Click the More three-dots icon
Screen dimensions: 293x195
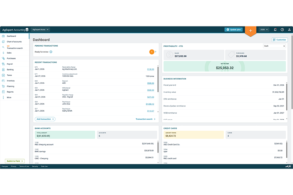pyautogui.click(x=3, y=98)
